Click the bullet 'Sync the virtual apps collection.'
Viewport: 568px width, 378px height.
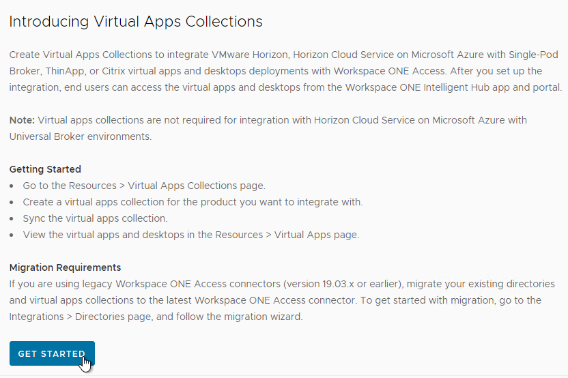click(96, 218)
